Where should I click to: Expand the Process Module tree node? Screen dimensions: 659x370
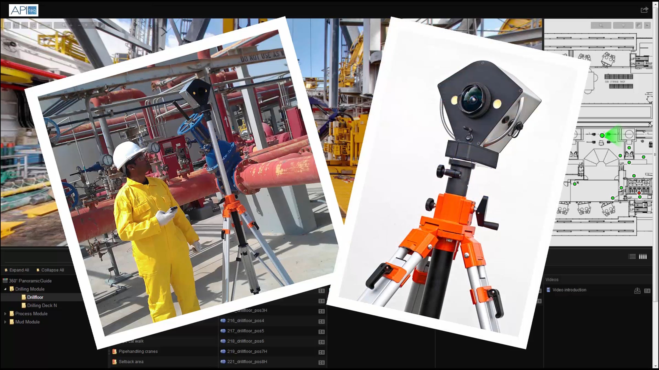(5, 314)
